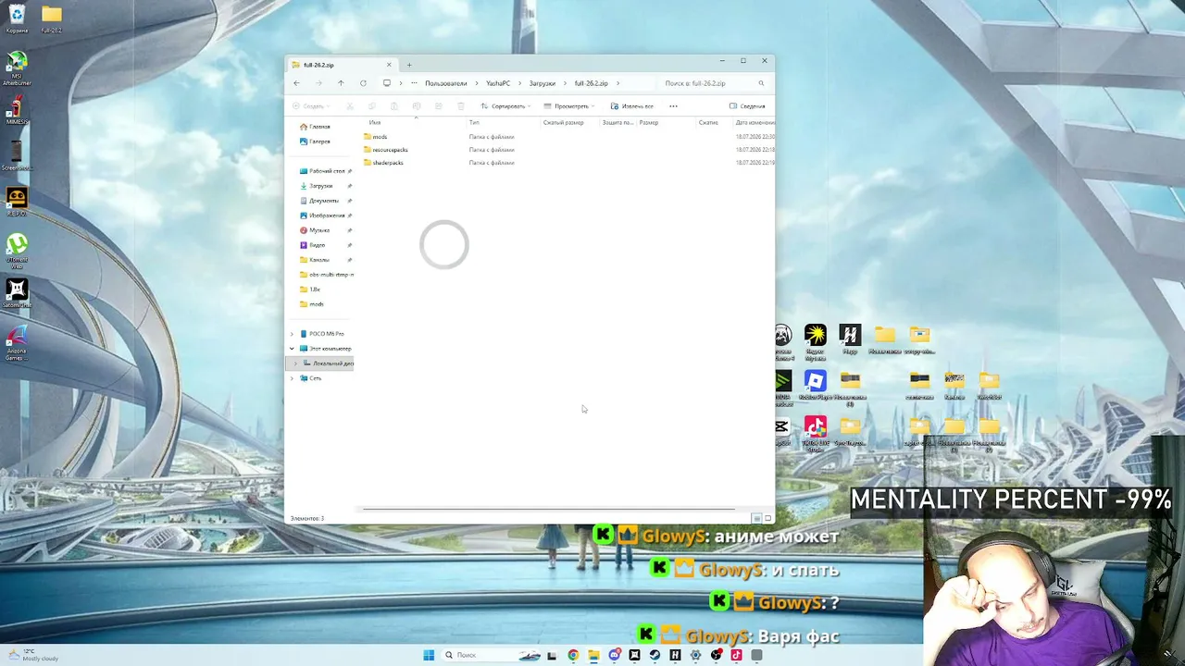Click the Downloads breadcrumb in address bar
The width and height of the screenshot is (1185, 666).
pyautogui.click(x=543, y=83)
